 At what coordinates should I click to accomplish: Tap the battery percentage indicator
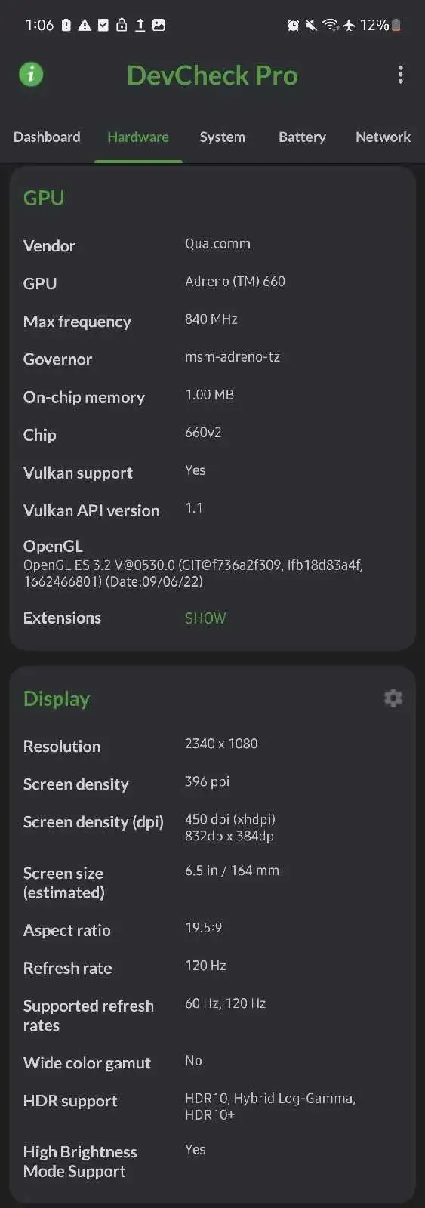[380, 25]
